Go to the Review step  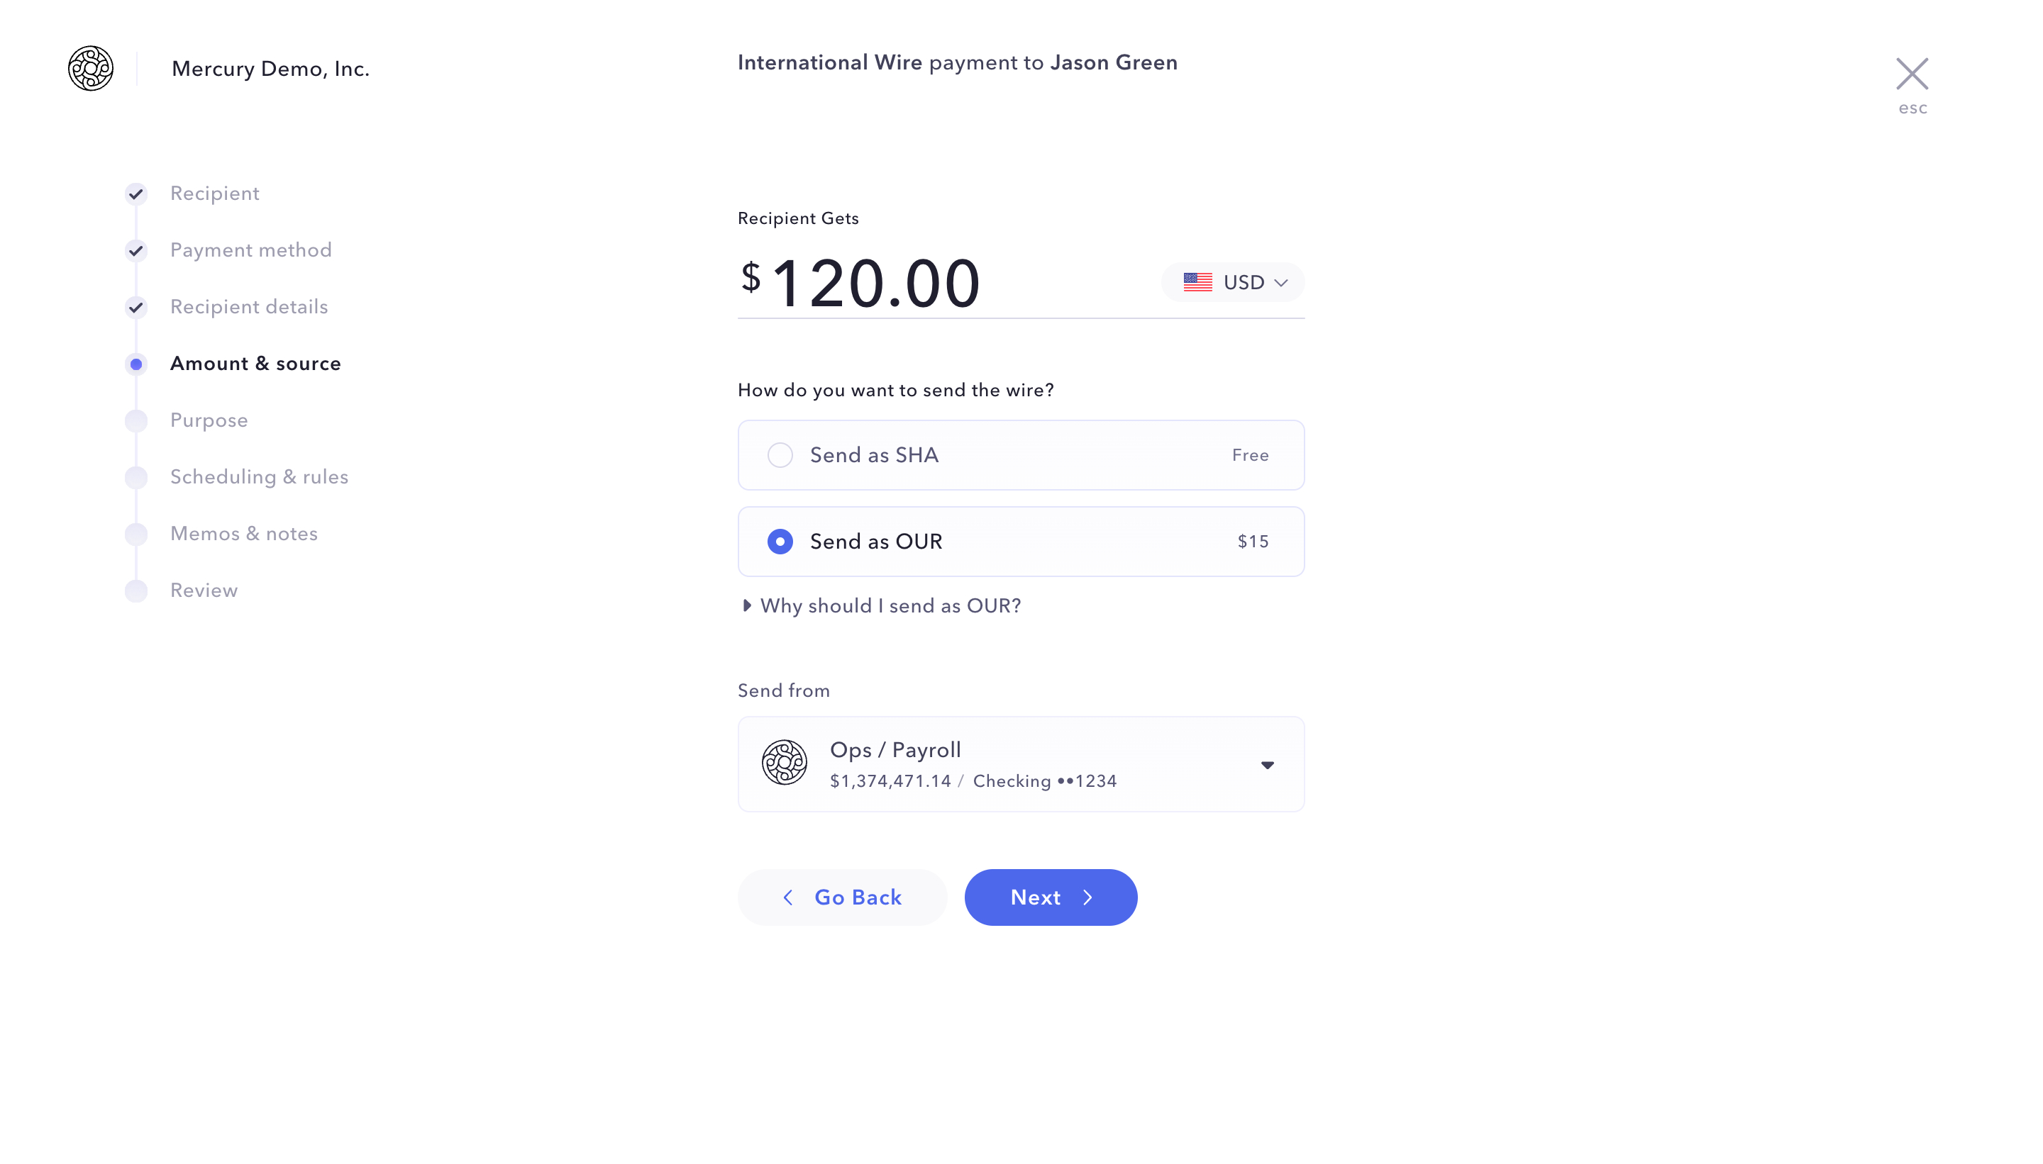[204, 591]
